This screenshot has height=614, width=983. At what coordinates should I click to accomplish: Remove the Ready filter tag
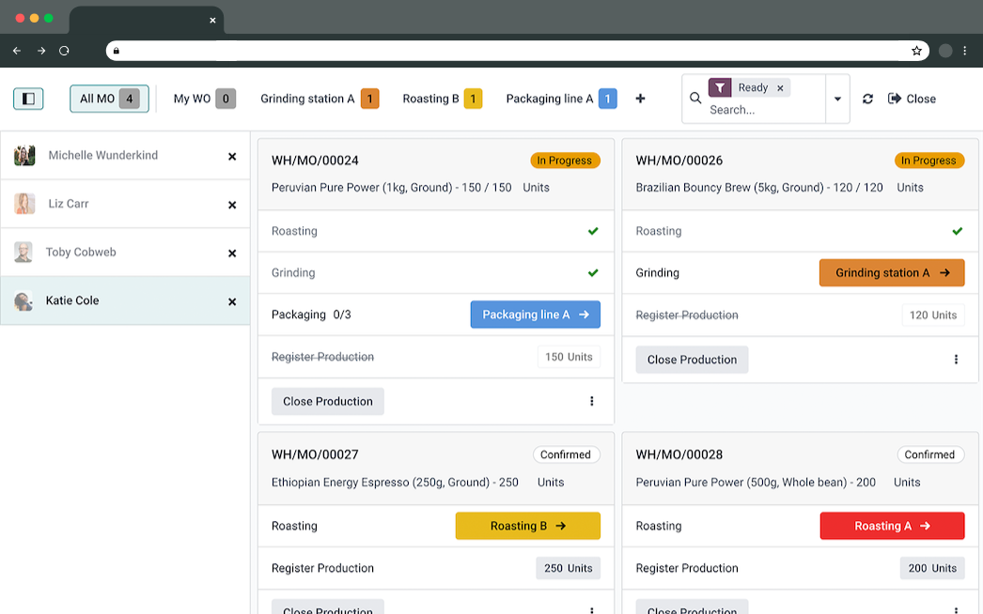point(780,88)
